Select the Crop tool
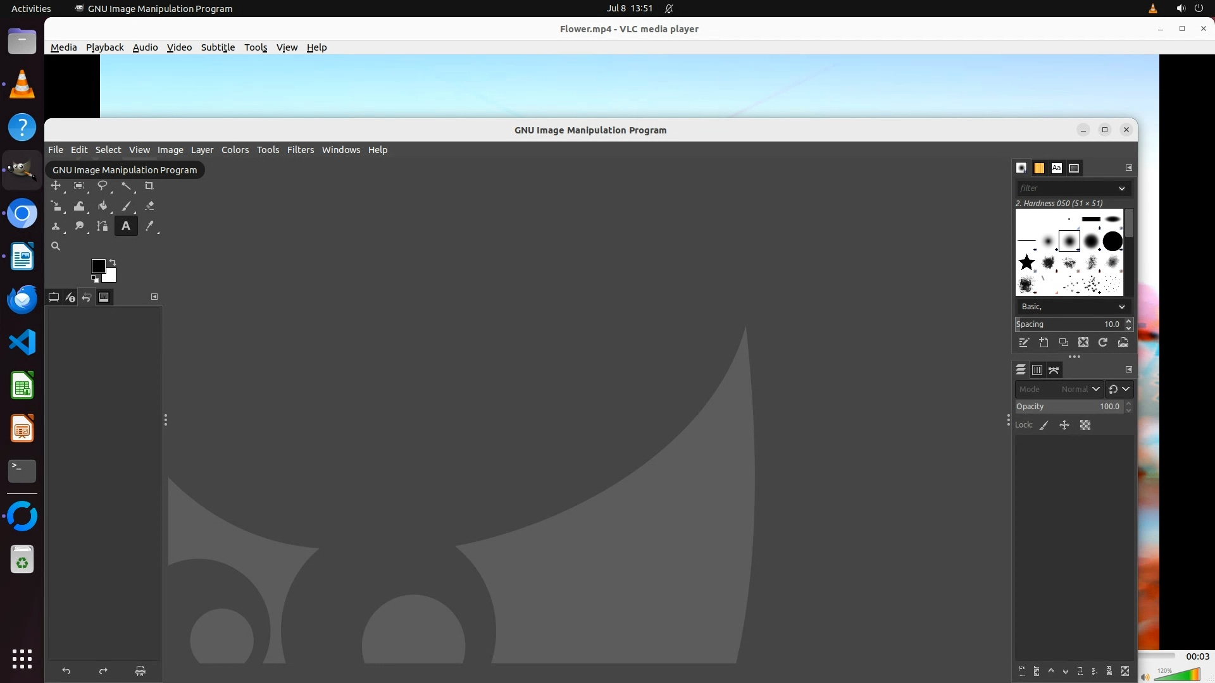1215x683 pixels. (x=149, y=186)
